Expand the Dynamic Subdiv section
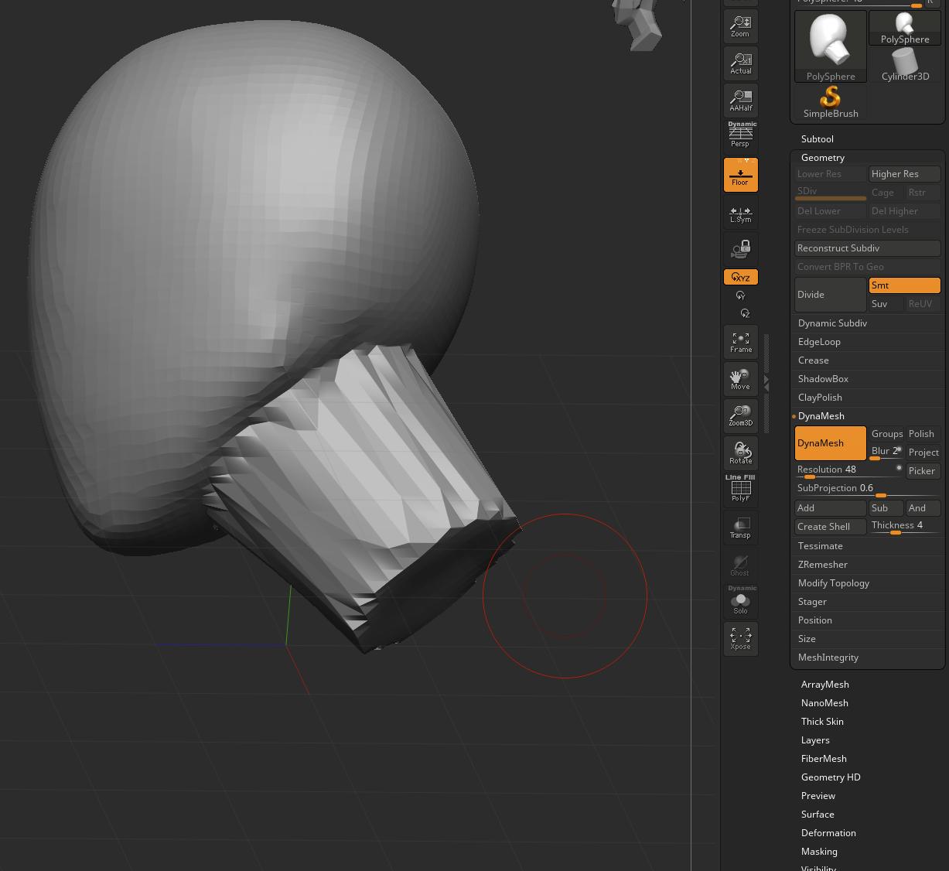 coord(832,323)
